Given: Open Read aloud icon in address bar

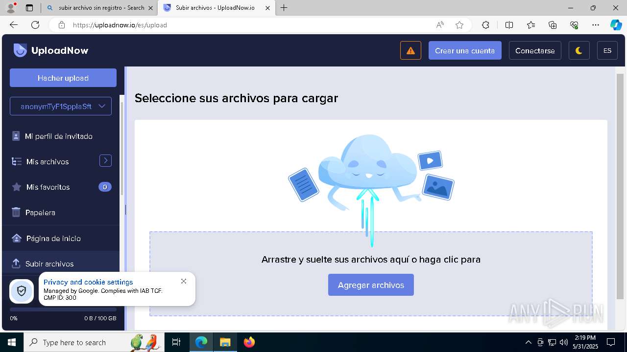Looking at the screenshot, I should pyautogui.click(x=440, y=25).
